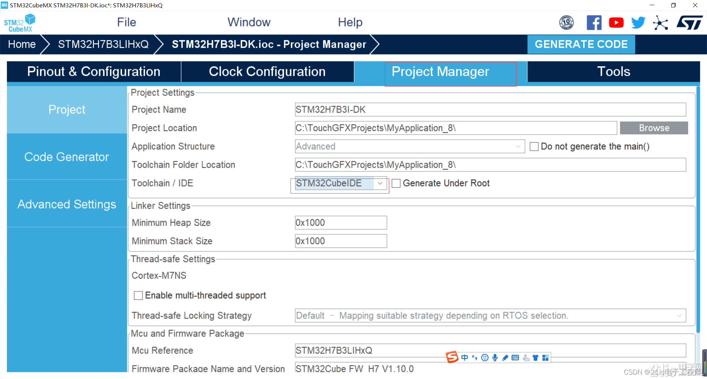Open the Application Structure dropdown
707x379 pixels.
pyautogui.click(x=409, y=146)
